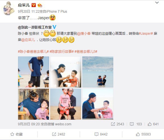
Task: Favorite the post with the 收藏 star
Action: (x=16, y=134)
